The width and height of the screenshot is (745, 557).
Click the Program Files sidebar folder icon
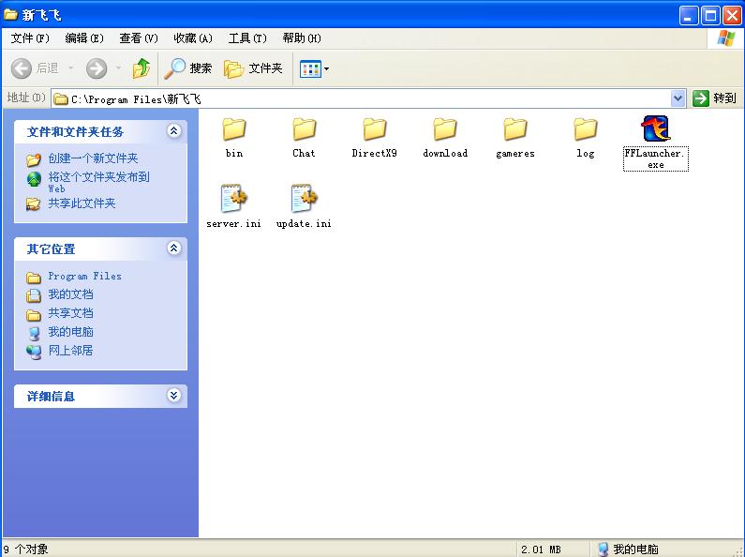34,277
